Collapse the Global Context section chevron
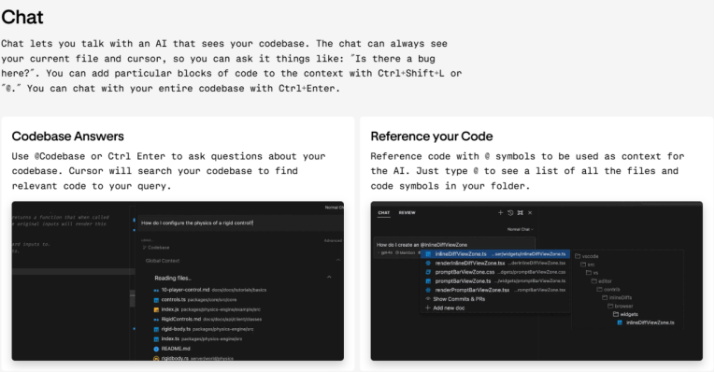This screenshot has height=372, width=715. click(338, 260)
